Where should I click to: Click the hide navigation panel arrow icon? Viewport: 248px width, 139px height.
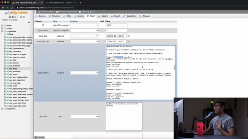(x=35, y=12)
